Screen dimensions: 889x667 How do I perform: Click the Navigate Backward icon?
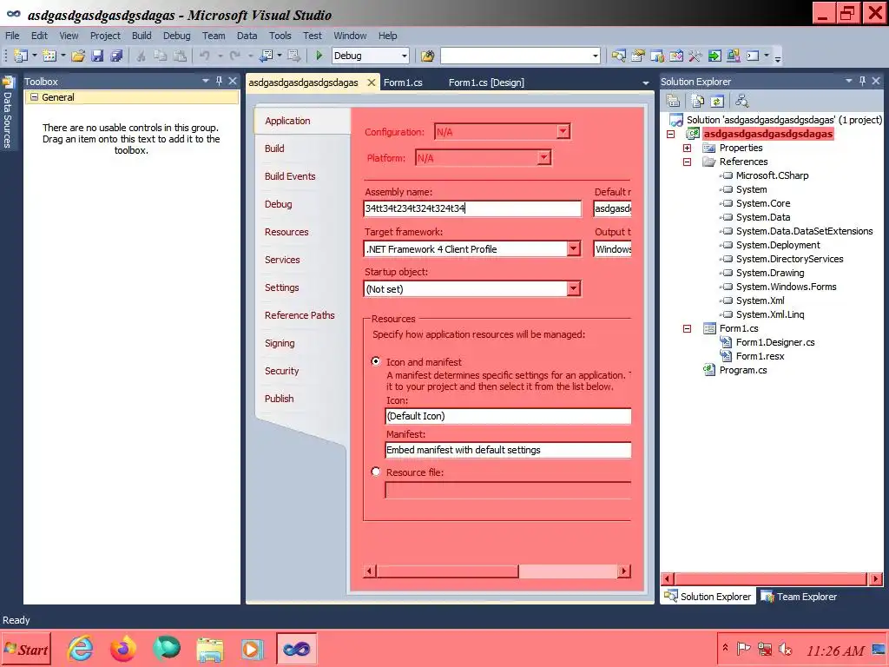(266, 56)
